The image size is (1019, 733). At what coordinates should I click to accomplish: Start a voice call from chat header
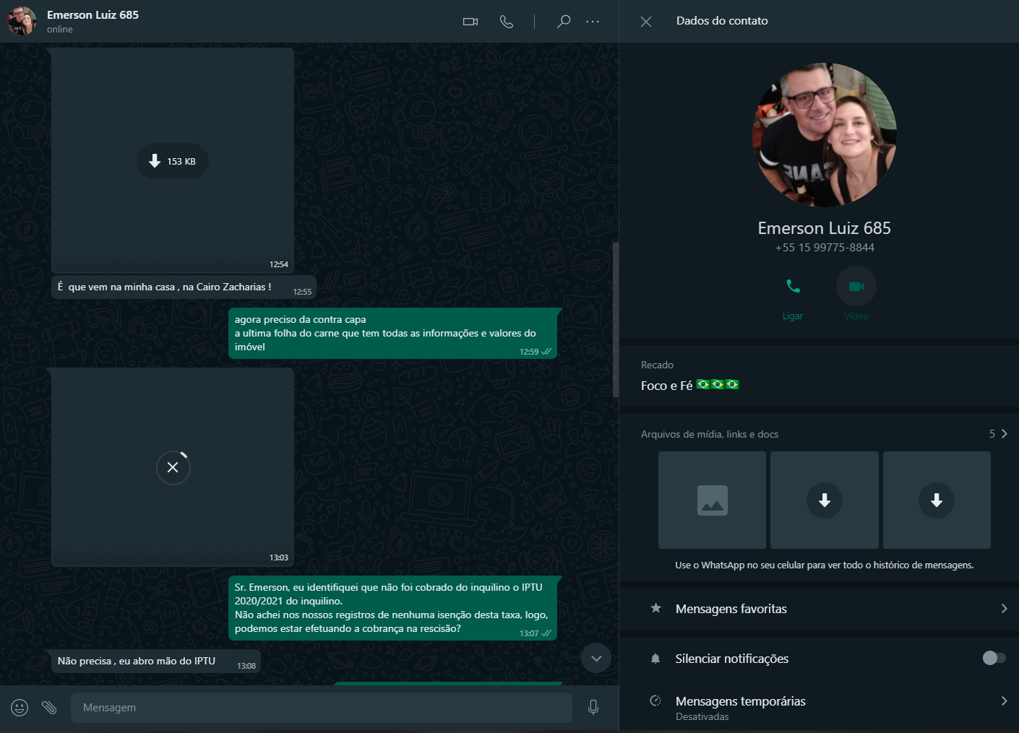(x=507, y=22)
